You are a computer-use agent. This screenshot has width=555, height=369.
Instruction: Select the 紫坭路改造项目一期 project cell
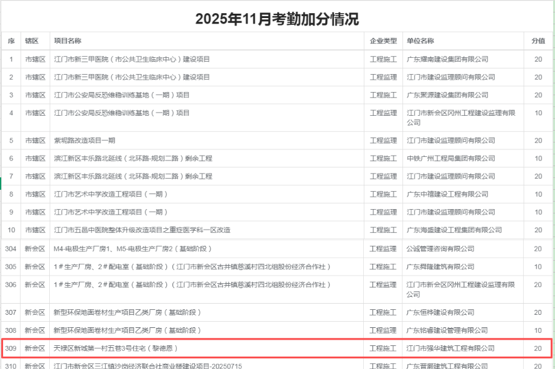(85, 141)
